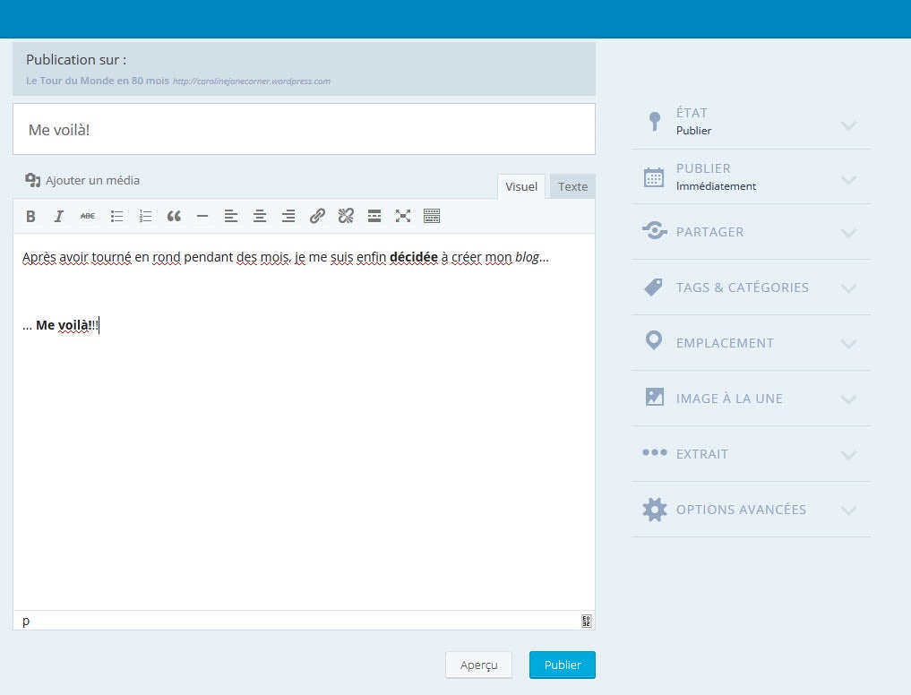Expand the État section
The width and height of the screenshot is (911, 695).
point(751,122)
